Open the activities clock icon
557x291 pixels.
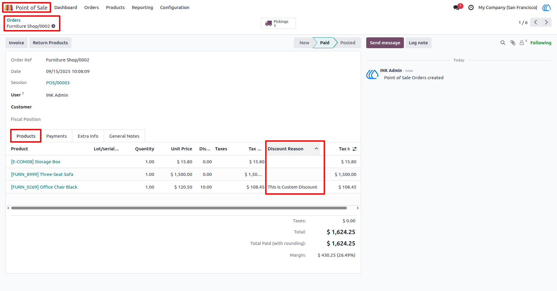tap(471, 8)
